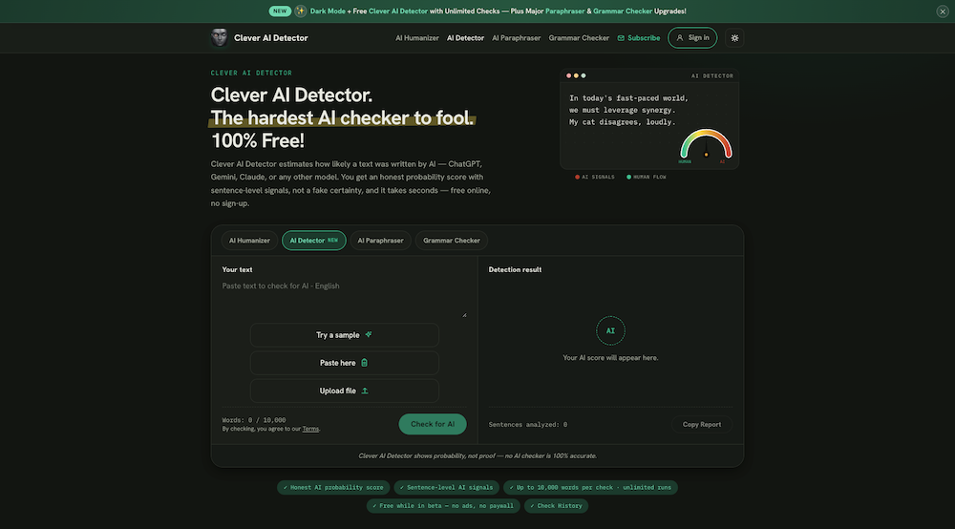Click the Sentences analyzed: 0 text
Screen dimensions: 955x529
[528, 425]
